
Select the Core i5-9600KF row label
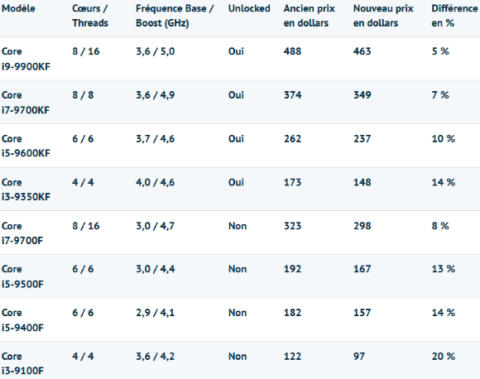[26, 146]
